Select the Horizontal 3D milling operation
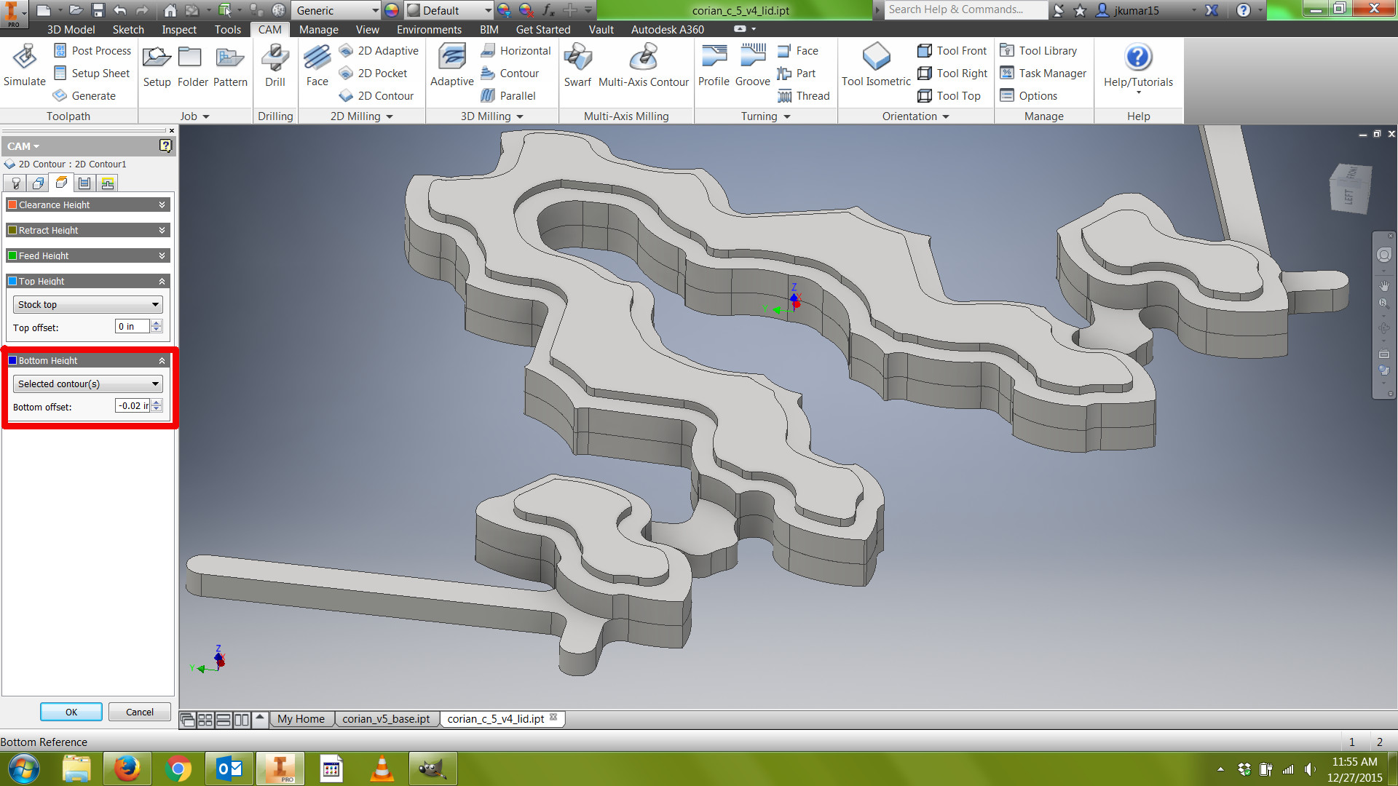Viewport: 1398px width, 786px height. pyautogui.click(x=516, y=51)
